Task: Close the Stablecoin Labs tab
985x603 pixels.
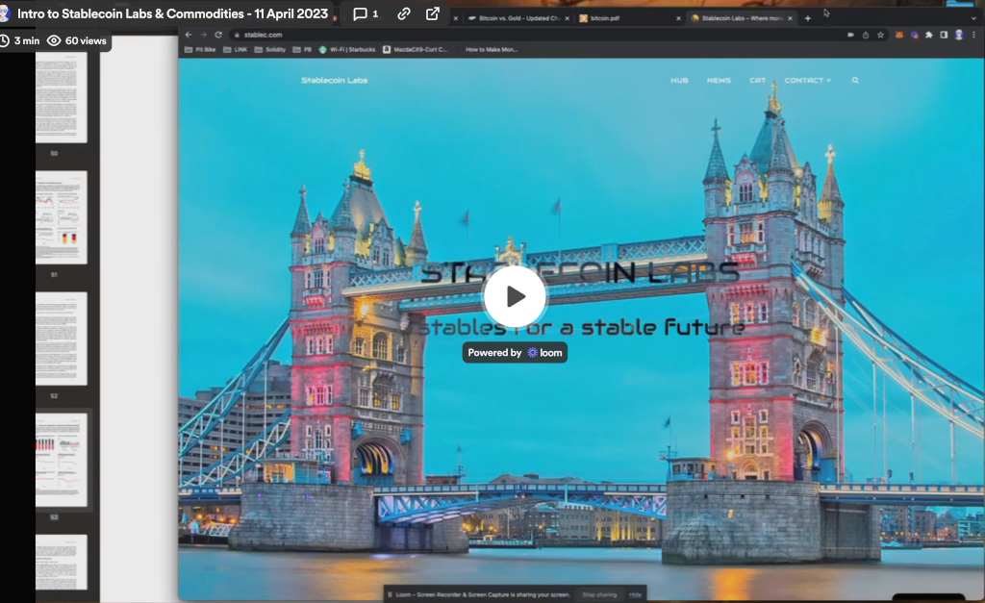Action: pyautogui.click(x=791, y=18)
